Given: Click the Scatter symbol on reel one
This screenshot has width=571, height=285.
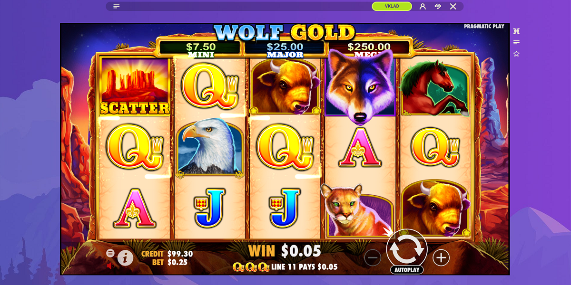Looking at the screenshot, I should 135,87.
